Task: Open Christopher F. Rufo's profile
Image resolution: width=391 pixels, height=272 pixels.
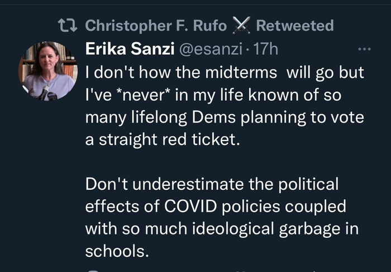Action: [155, 26]
